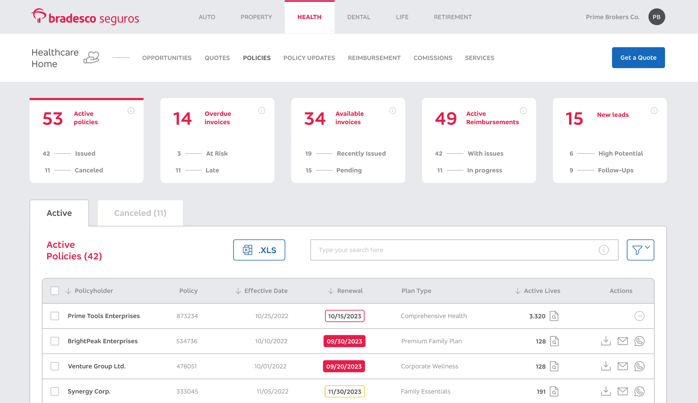Open REIMBURSEMENT section
The width and height of the screenshot is (698, 403).
[x=374, y=58]
